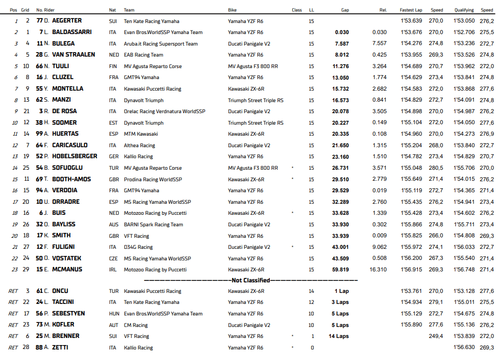Click the Qualifying column header
Image resolution: width=498 pixels, height=357 pixels.
coord(464,10)
